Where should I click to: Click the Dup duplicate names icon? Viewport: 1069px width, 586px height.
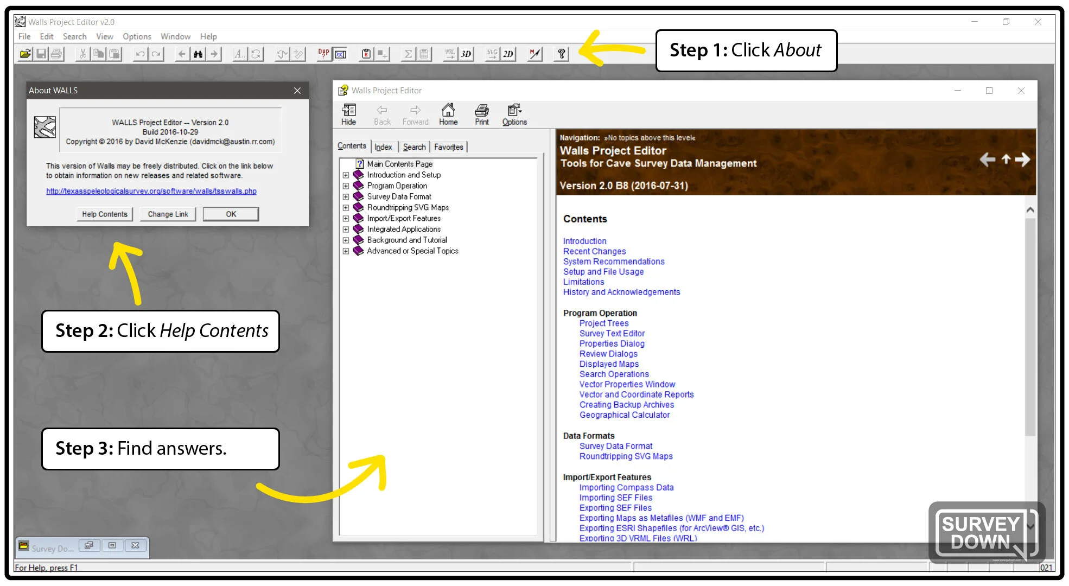click(x=323, y=54)
